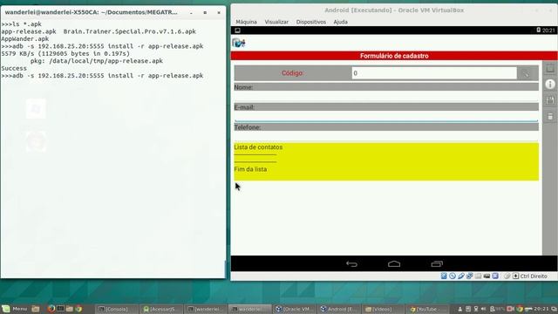Click the info icon in the sidebar

pos(550,84)
